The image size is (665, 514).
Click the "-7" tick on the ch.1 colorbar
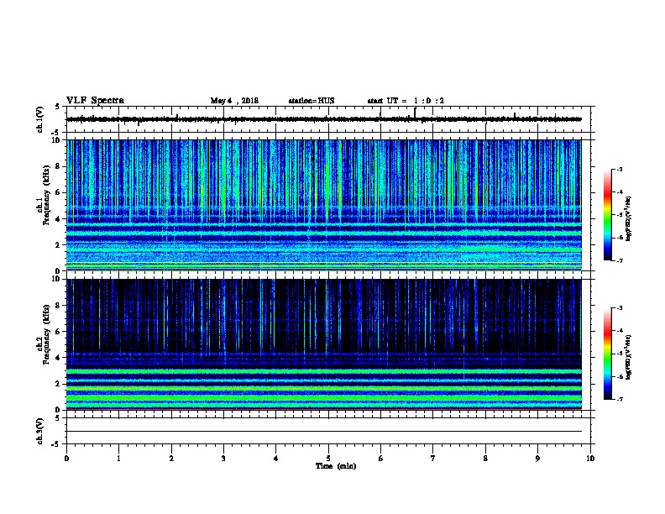[x=619, y=260]
